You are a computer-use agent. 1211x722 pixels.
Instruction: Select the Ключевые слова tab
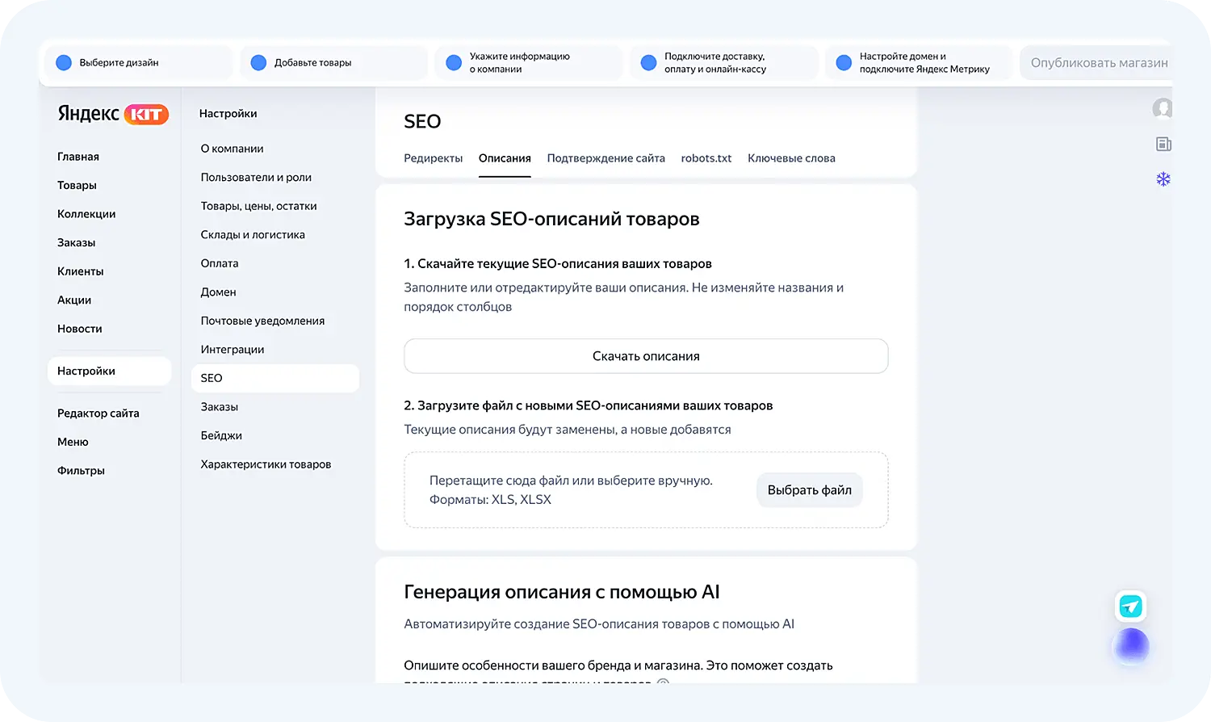click(x=791, y=158)
